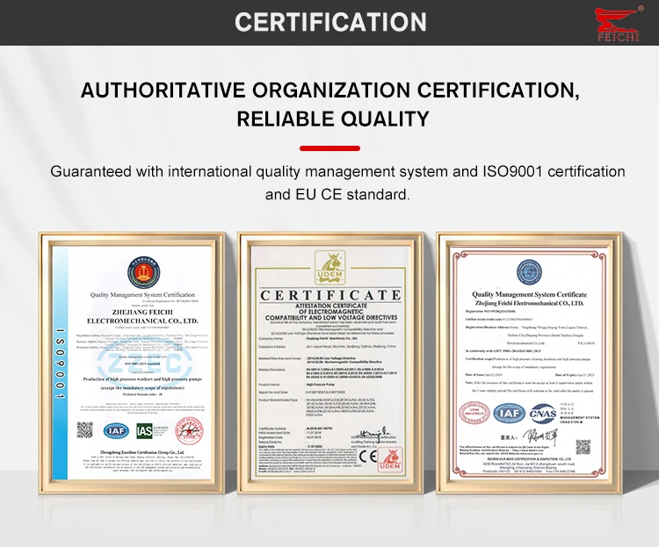Click the ZZEC watermark logo
Viewport: 659px width, 548px height.
point(145,364)
